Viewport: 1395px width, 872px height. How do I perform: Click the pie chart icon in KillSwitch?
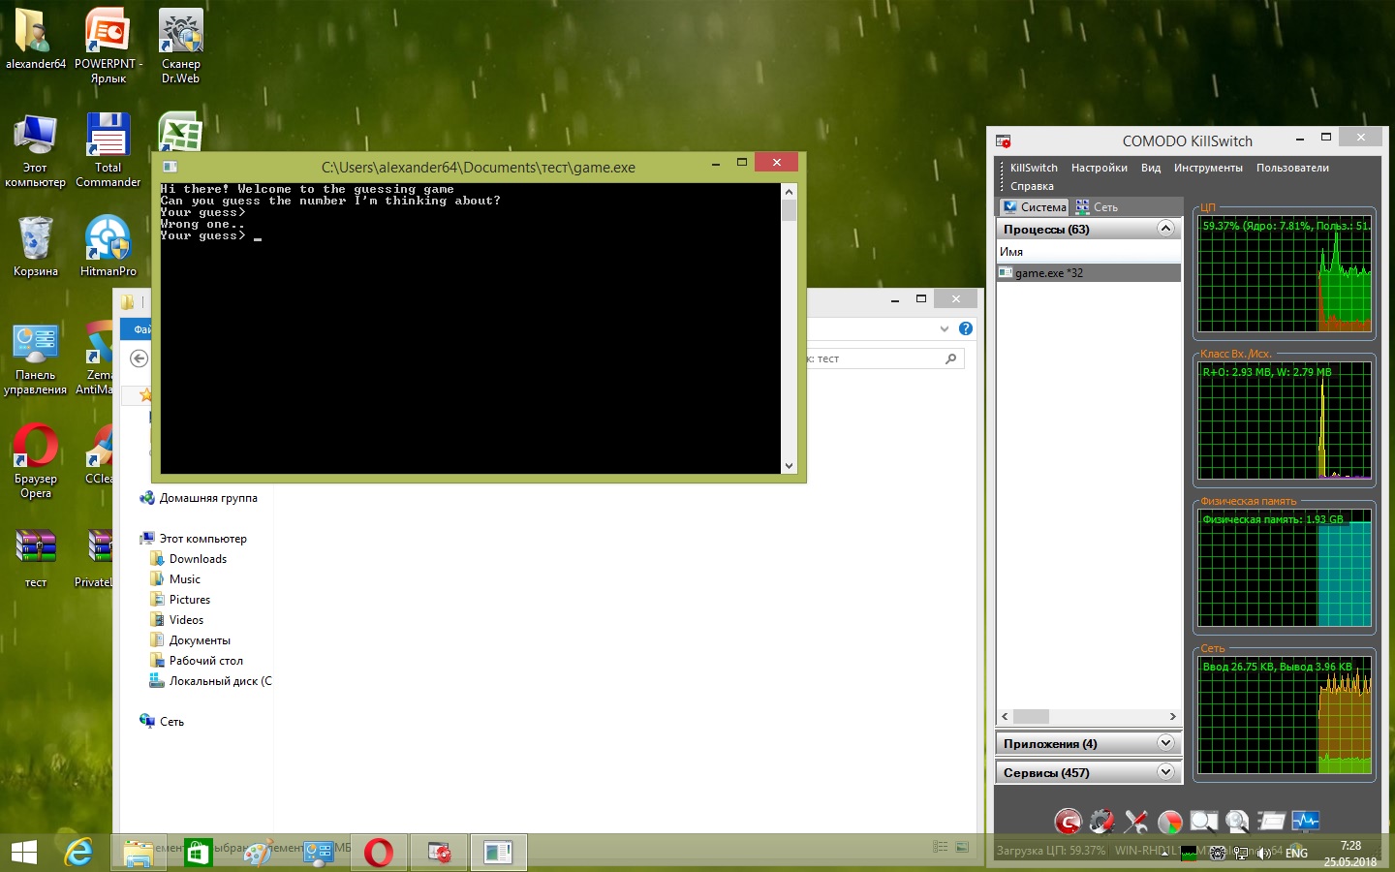[1169, 822]
